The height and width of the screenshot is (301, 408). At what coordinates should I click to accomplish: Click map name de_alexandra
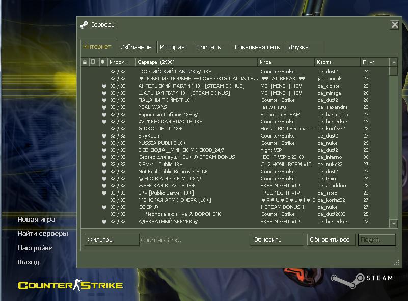[332, 107]
